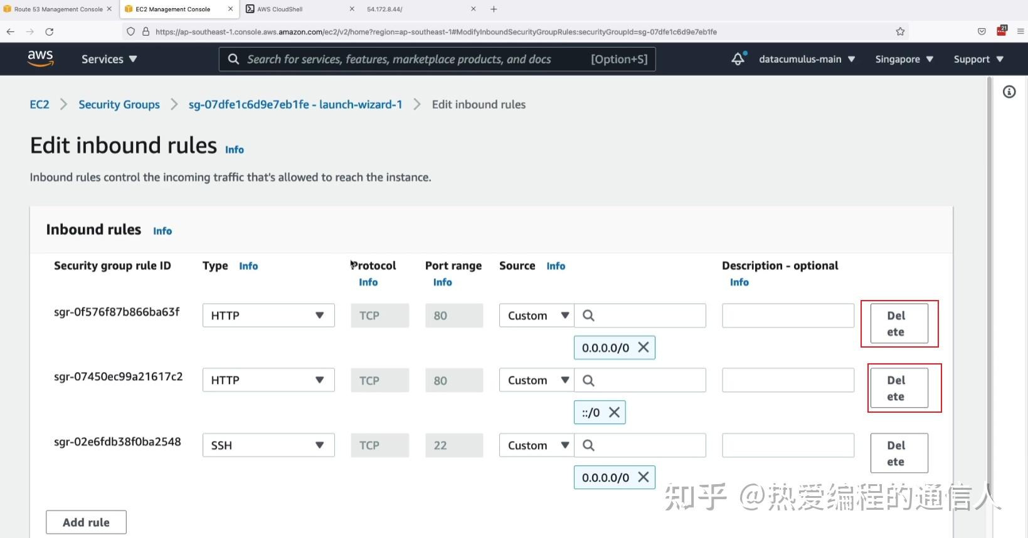Close the AWS CloudShell tab
This screenshot has width=1028, height=538.
pyautogui.click(x=352, y=9)
